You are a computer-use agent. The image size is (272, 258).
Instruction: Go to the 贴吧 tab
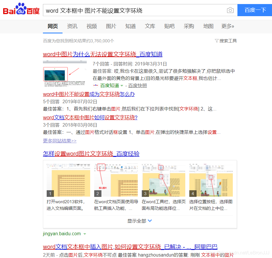click(x=169, y=26)
